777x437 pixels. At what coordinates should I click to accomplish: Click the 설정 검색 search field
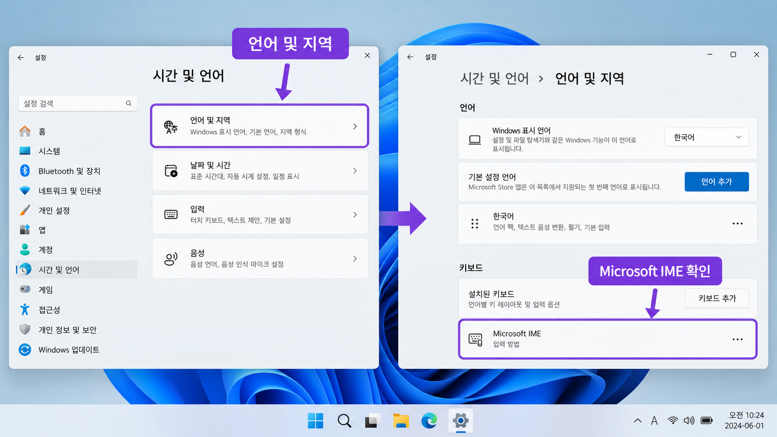(78, 103)
